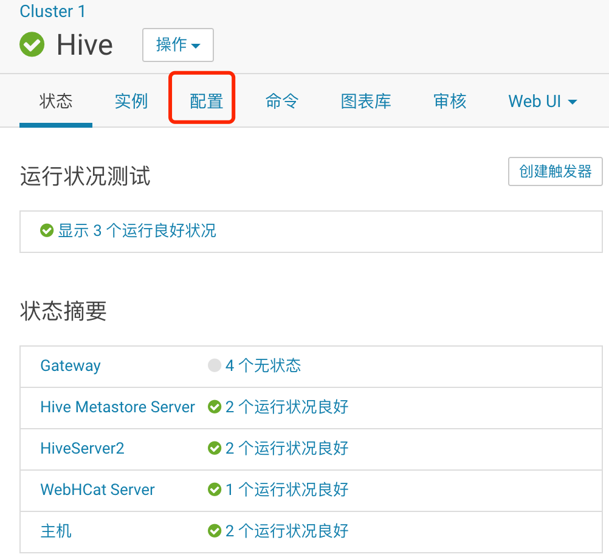This screenshot has width=609, height=557.
Task: Open the 图表库 tab
Action: (366, 102)
